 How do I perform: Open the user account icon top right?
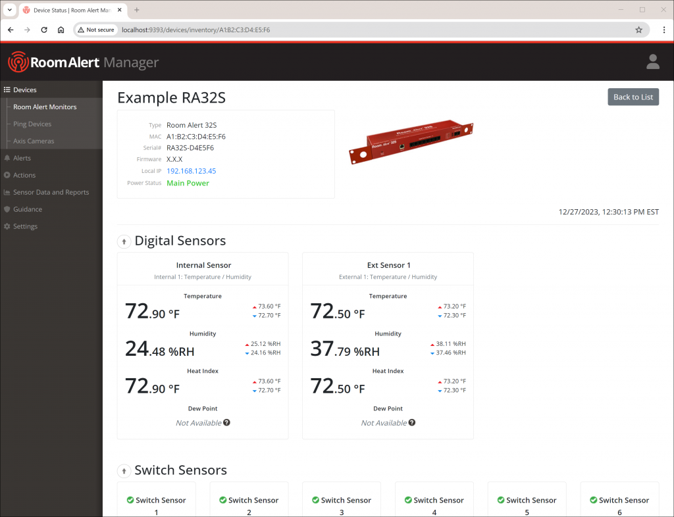[652, 62]
